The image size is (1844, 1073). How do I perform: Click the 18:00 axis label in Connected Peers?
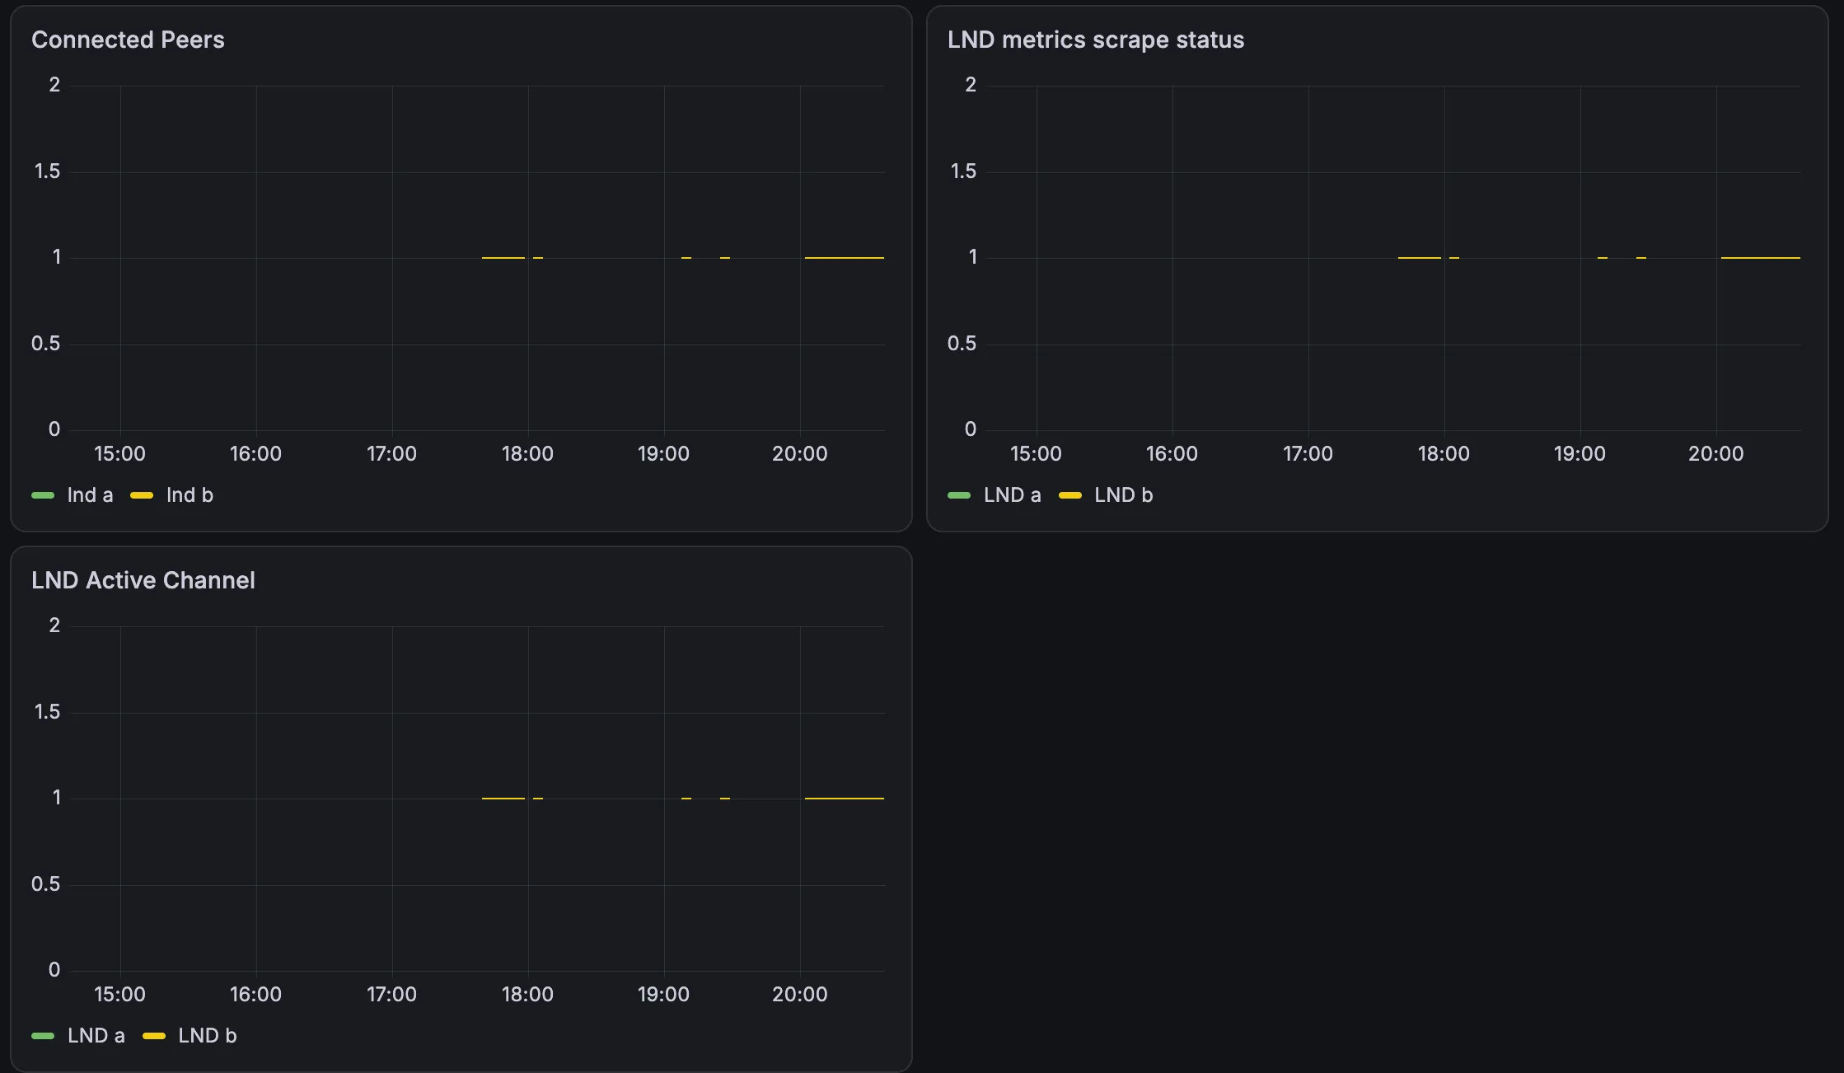(527, 453)
